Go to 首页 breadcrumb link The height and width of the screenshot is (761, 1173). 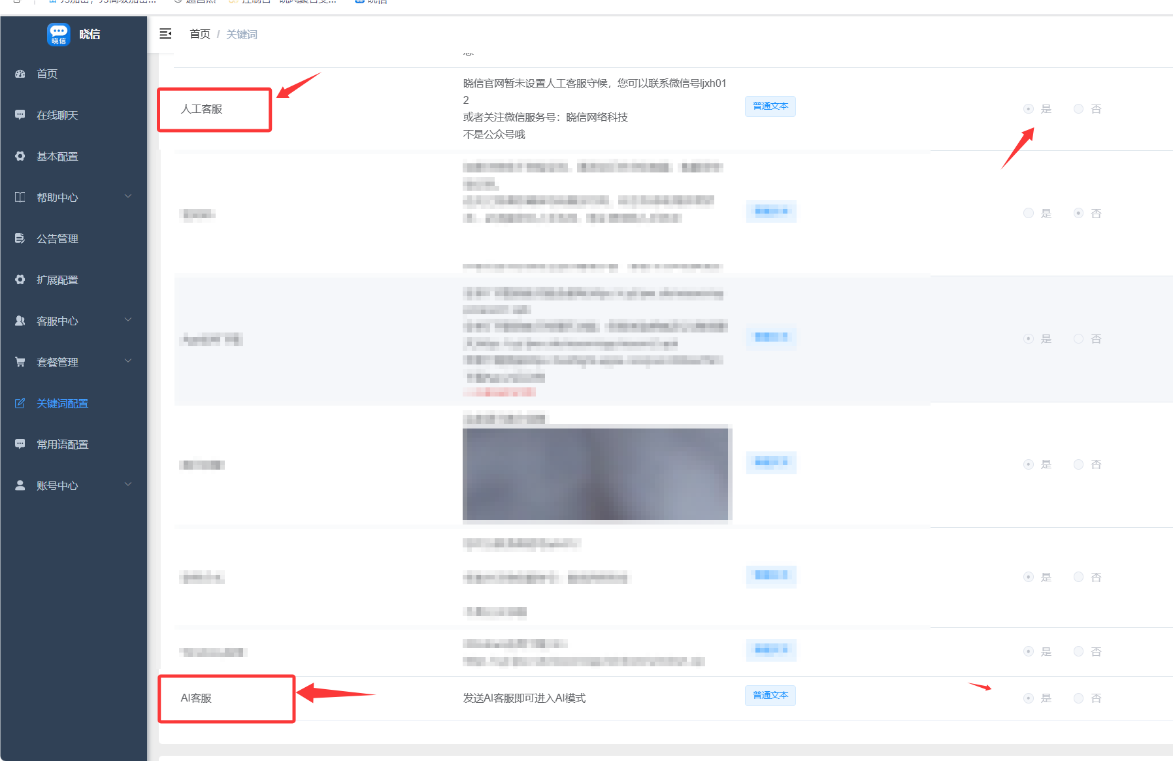pyautogui.click(x=200, y=34)
